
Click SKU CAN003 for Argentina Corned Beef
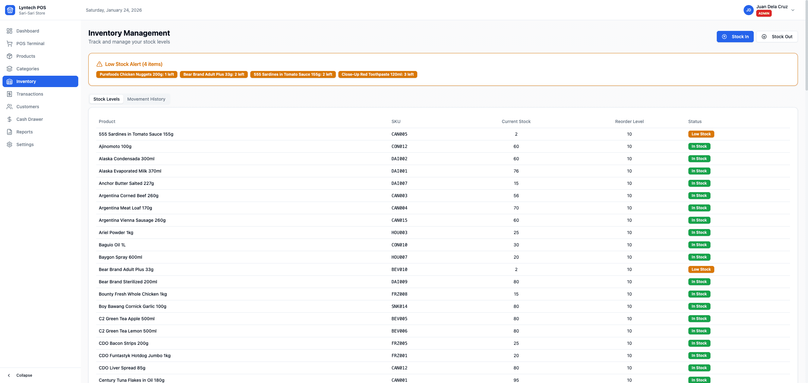click(399, 196)
